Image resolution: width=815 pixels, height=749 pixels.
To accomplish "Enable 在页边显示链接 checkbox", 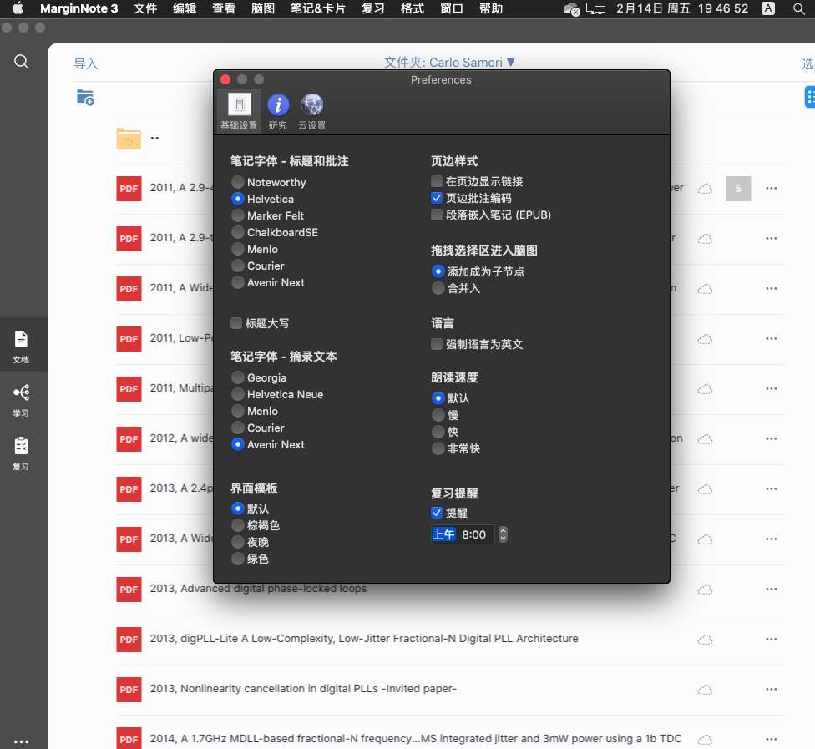I will click(437, 181).
